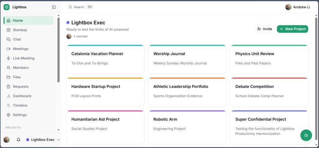
Task: Open notifications bell icon
Action: tap(18, 140)
